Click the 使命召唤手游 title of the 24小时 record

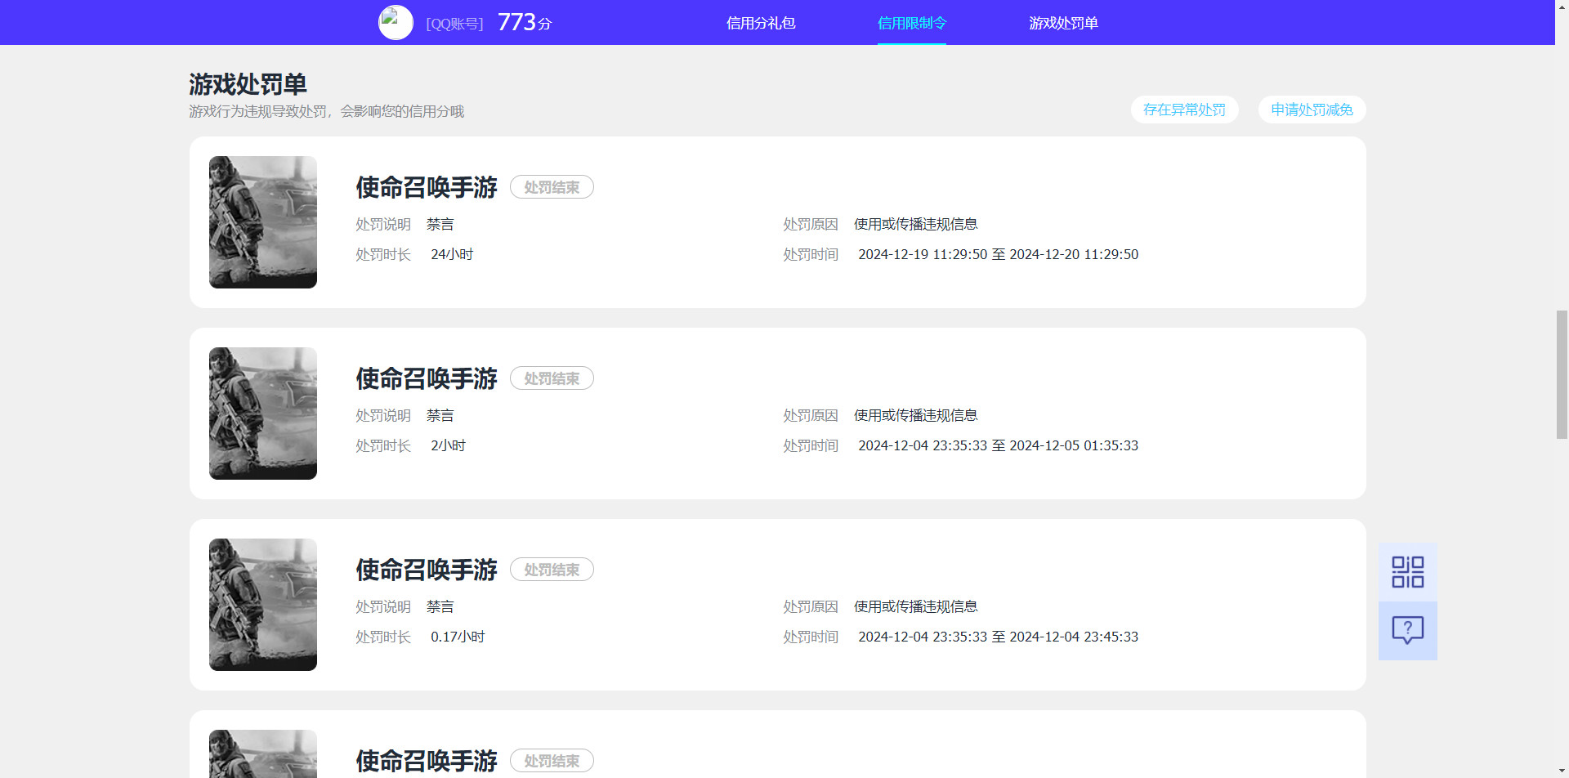click(426, 187)
